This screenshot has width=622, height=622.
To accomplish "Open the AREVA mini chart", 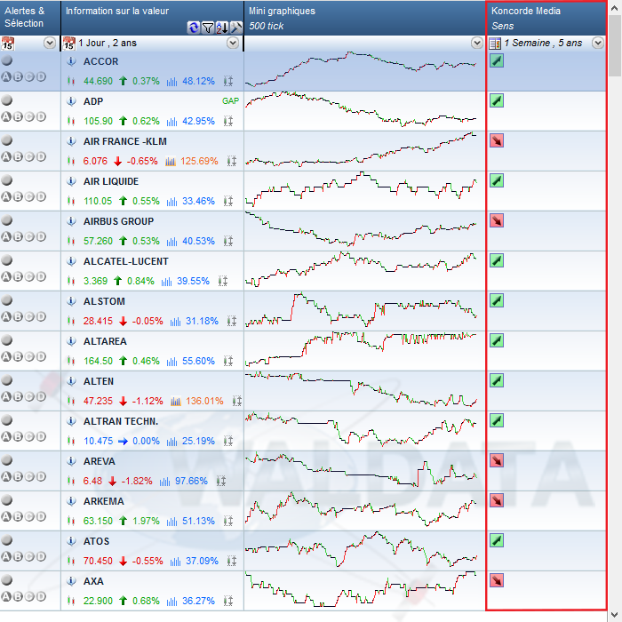I will coord(361,469).
